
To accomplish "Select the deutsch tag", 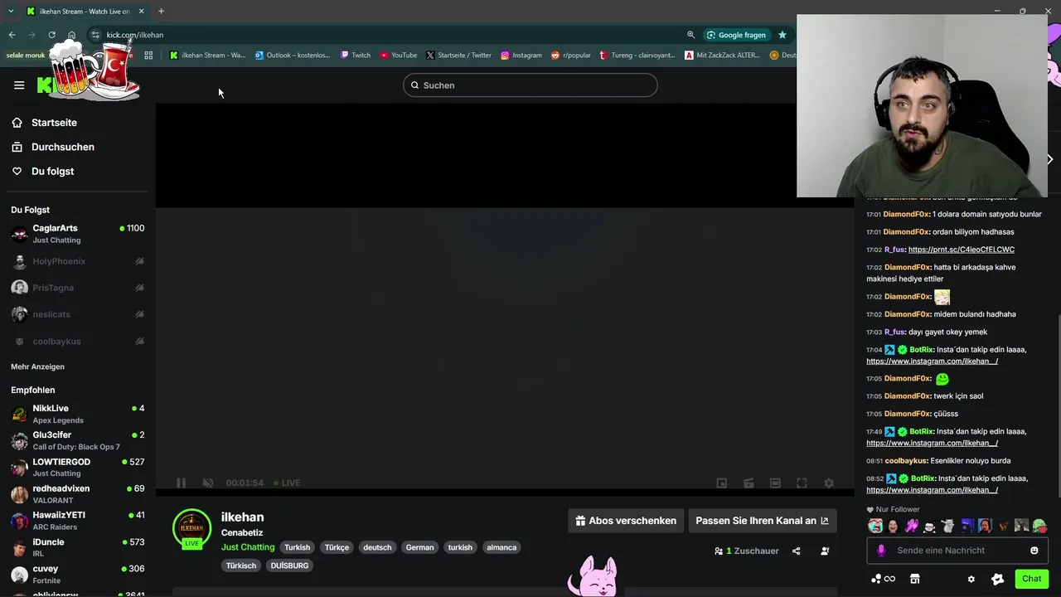I will 377,547.
